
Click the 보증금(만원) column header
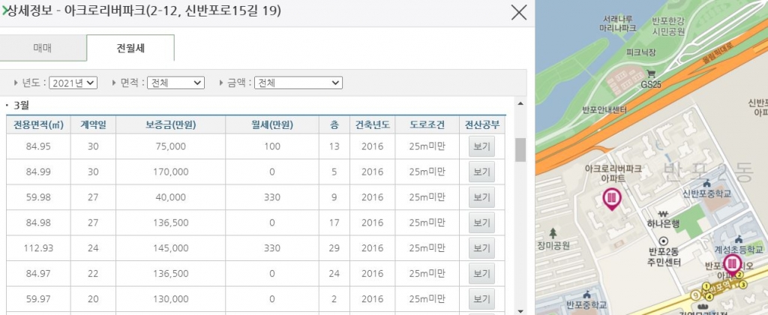tap(170, 124)
